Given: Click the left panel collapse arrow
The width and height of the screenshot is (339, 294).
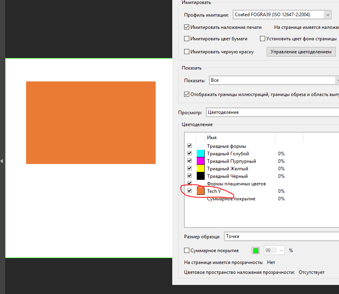Looking at the screenshot, I should (2, 161).
